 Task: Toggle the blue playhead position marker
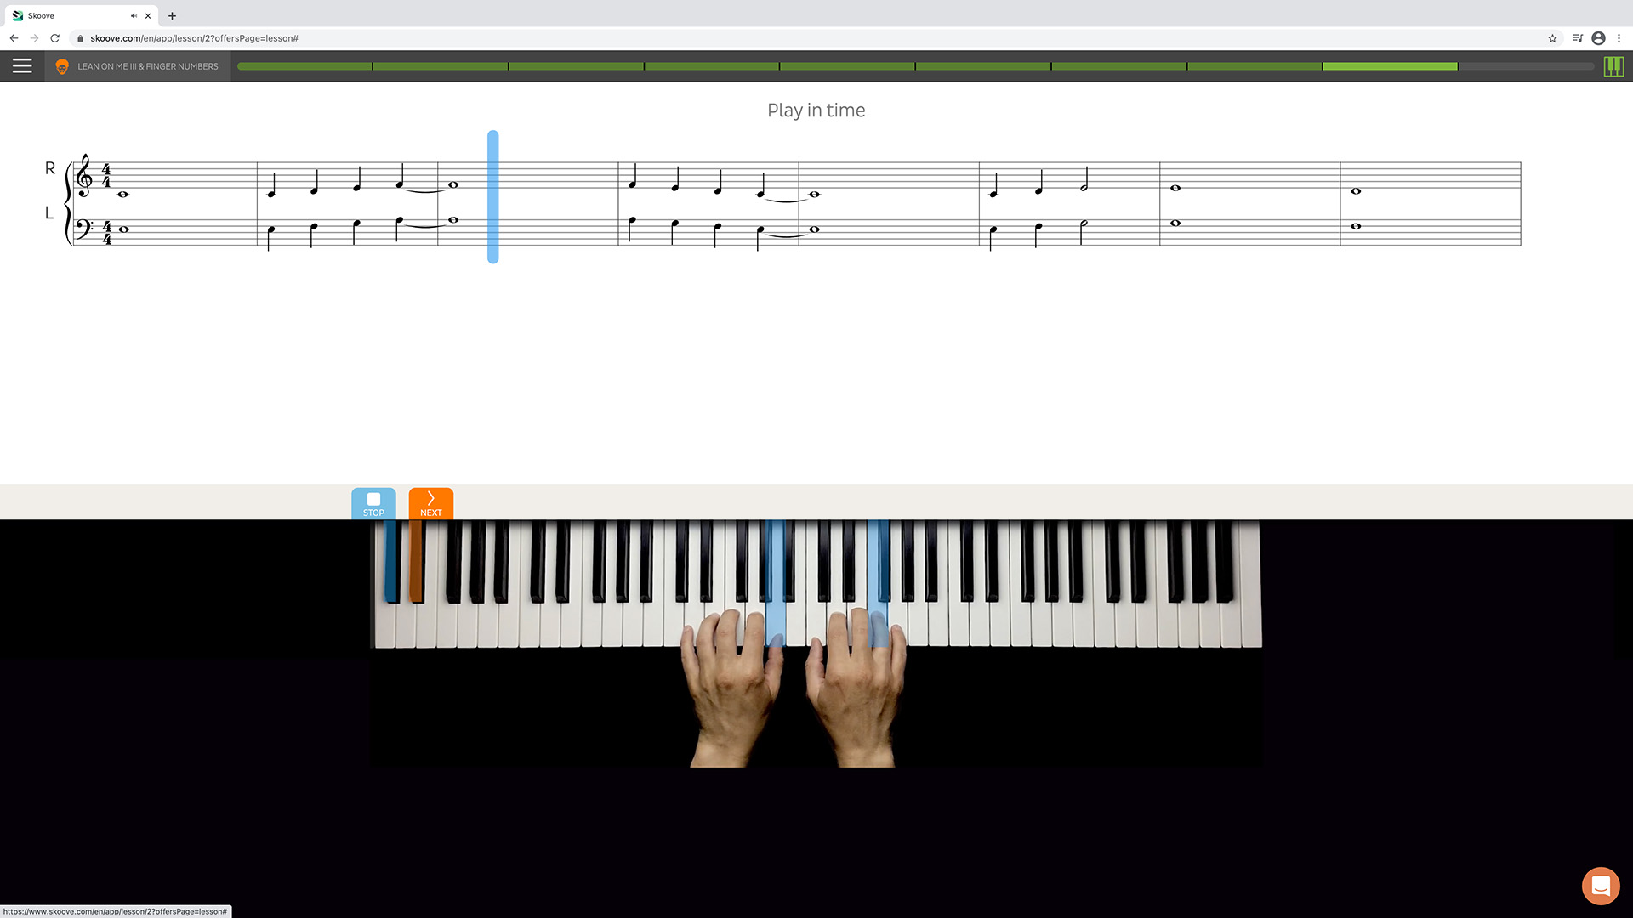(x=492, y=195)
